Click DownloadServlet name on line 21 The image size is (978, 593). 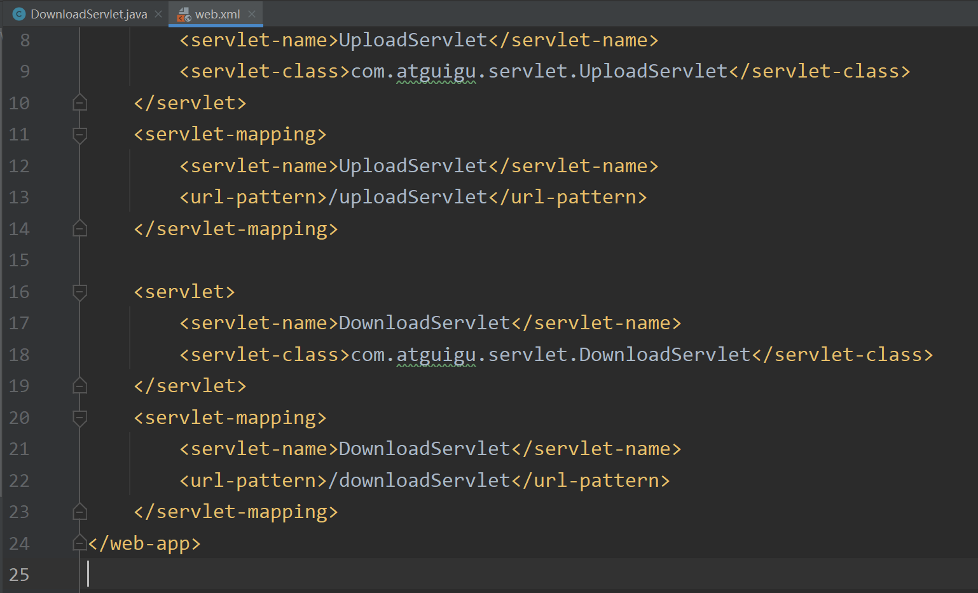[x=424, y=449]
